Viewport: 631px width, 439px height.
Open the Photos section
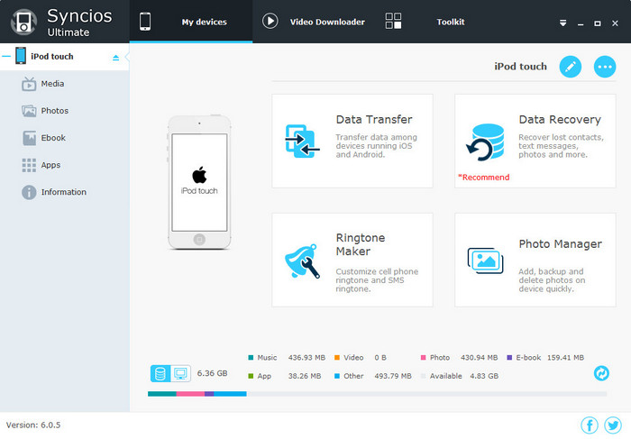click(x=54, y=111)
